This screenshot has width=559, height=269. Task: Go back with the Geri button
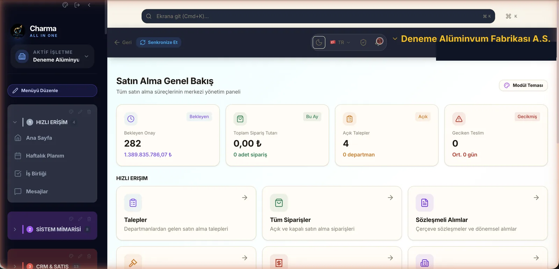point(123,43)
